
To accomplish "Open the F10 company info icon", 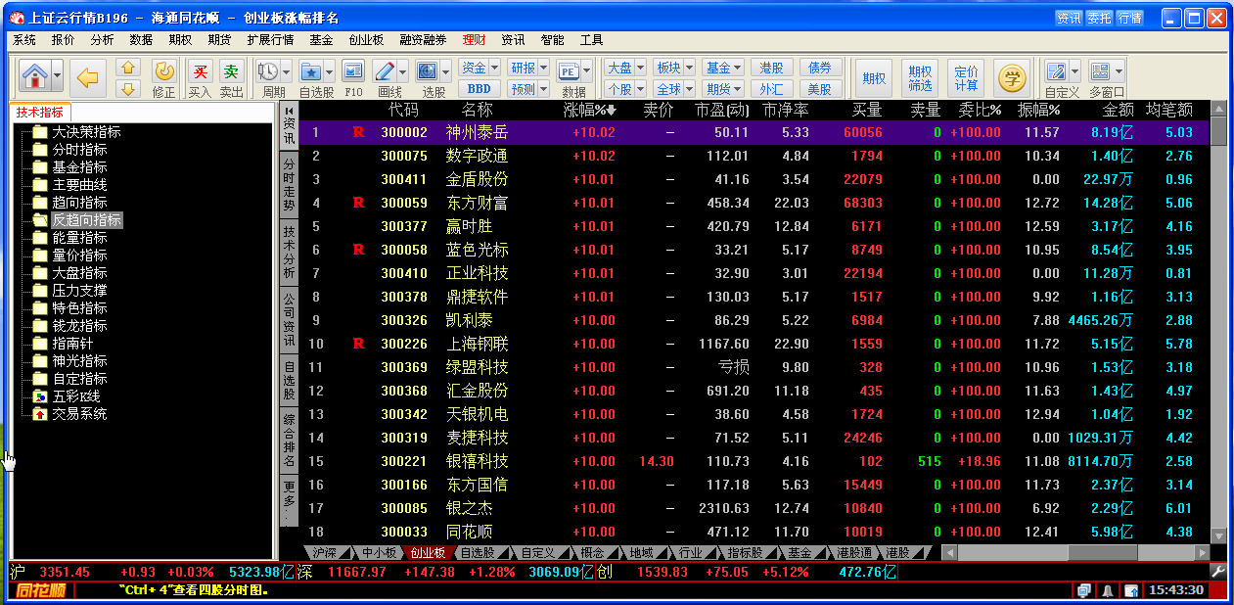I will point(353,71).
